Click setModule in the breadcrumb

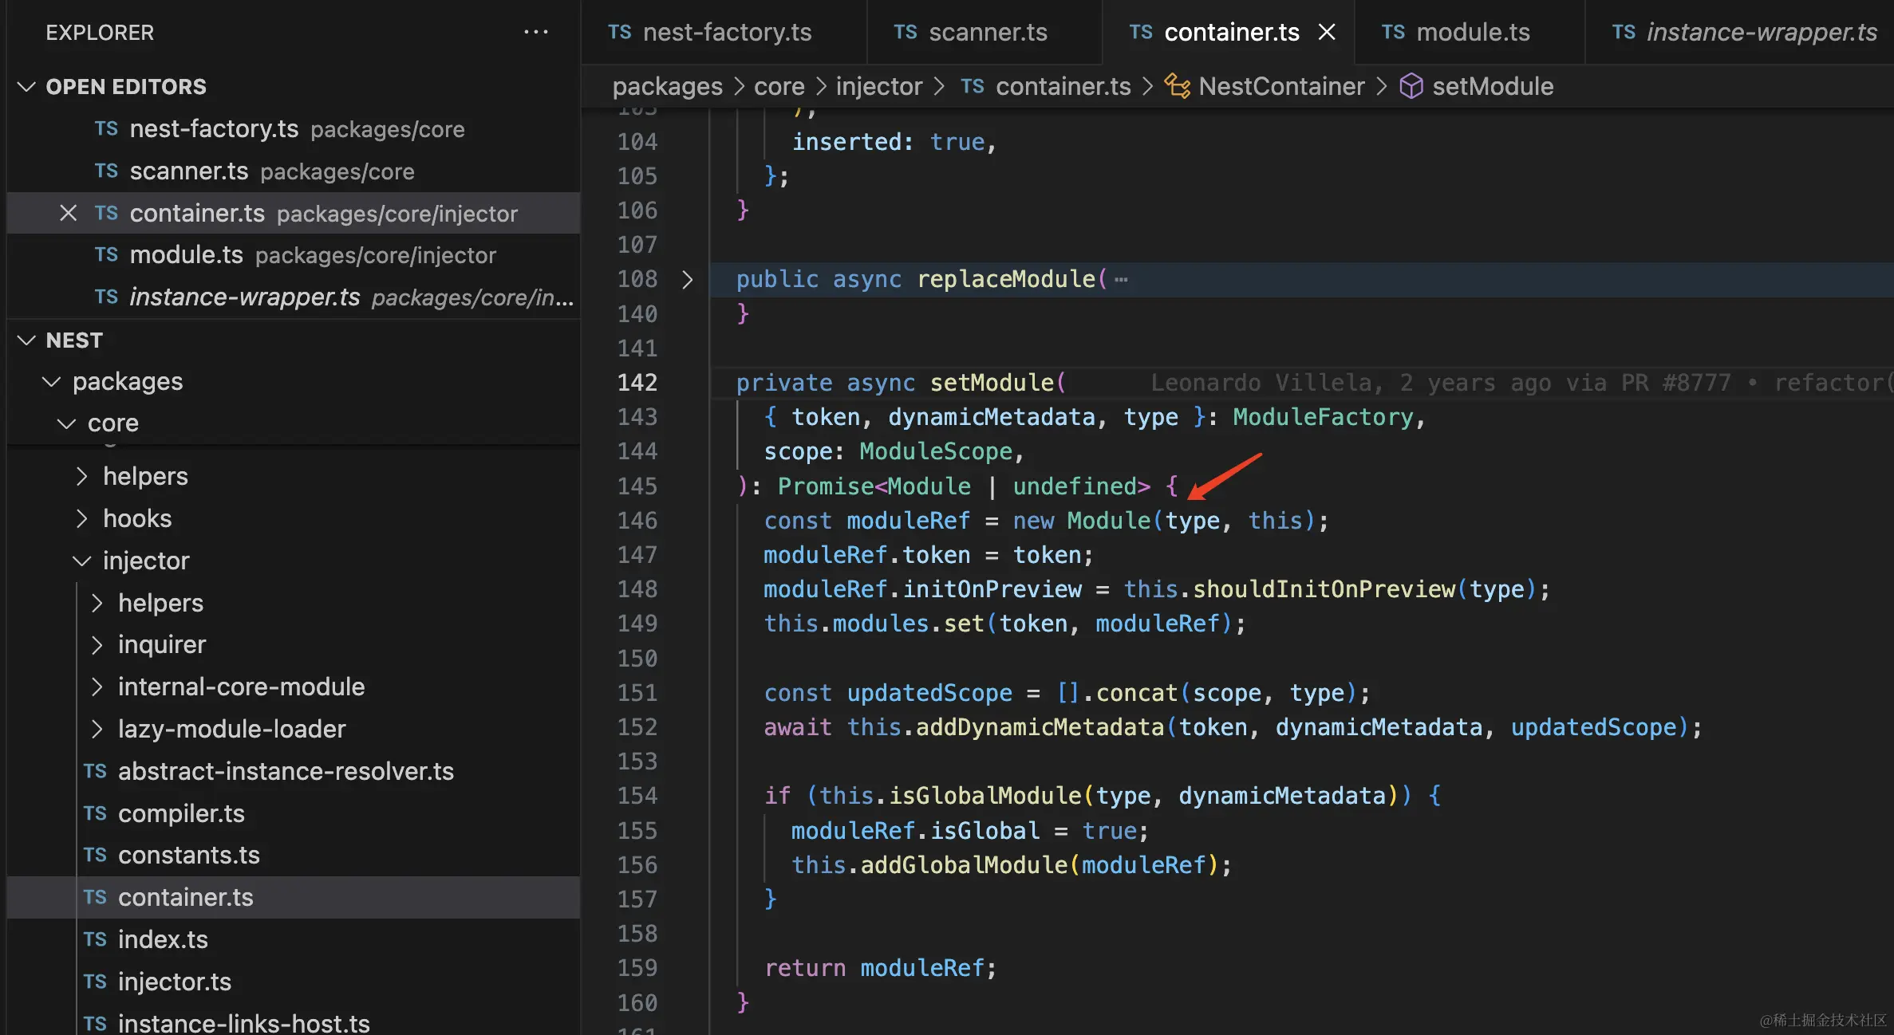1493,86
